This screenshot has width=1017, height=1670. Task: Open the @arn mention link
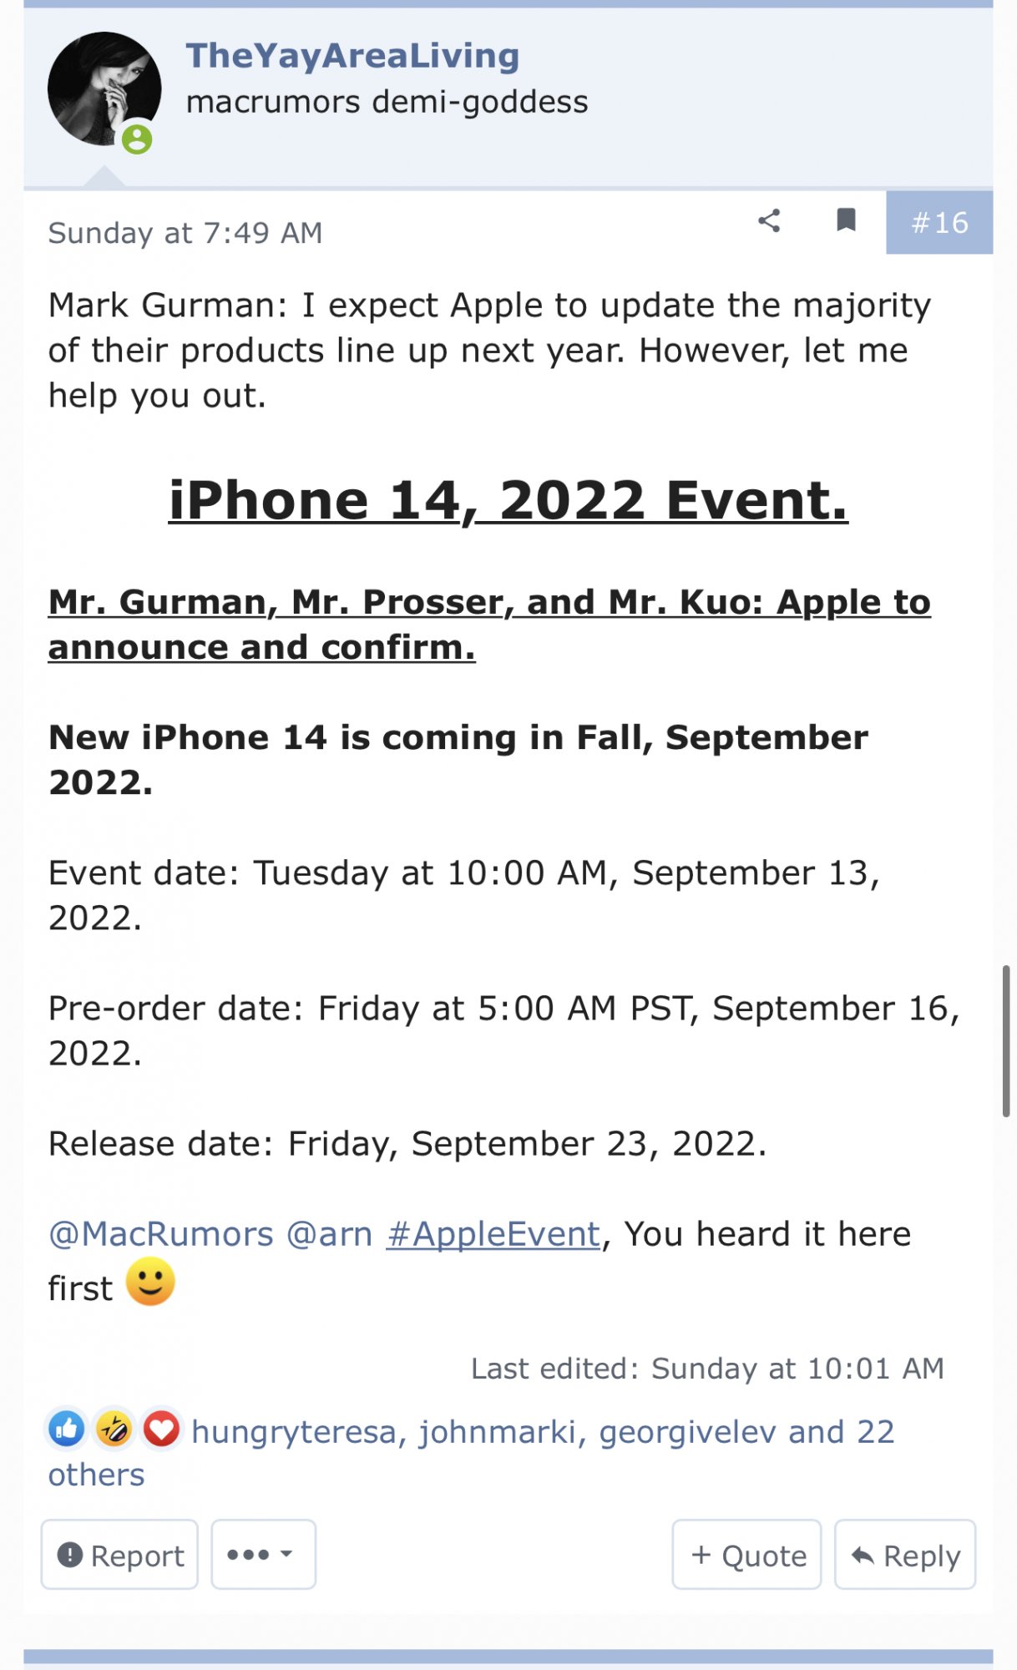click(329, 1234)
